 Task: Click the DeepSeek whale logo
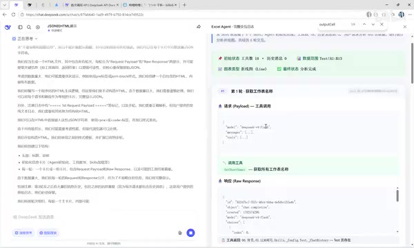coord(8,27)
